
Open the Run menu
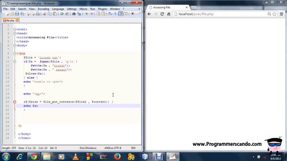pos(93,9)
